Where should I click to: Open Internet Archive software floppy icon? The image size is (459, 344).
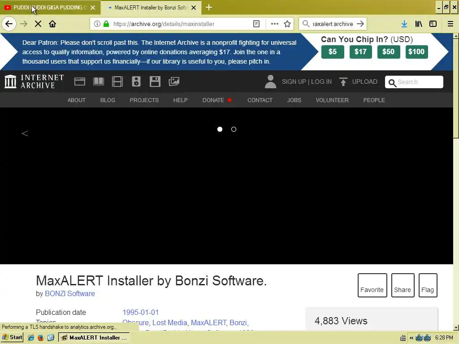pos(155,82)
